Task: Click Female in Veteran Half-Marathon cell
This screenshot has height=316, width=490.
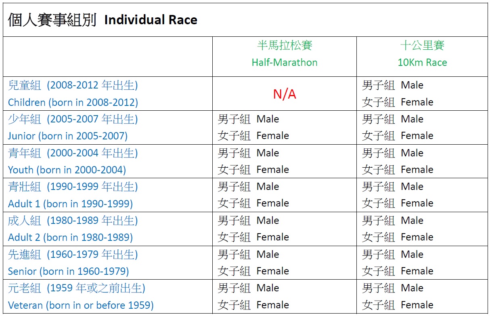Action: pos(272,305)
